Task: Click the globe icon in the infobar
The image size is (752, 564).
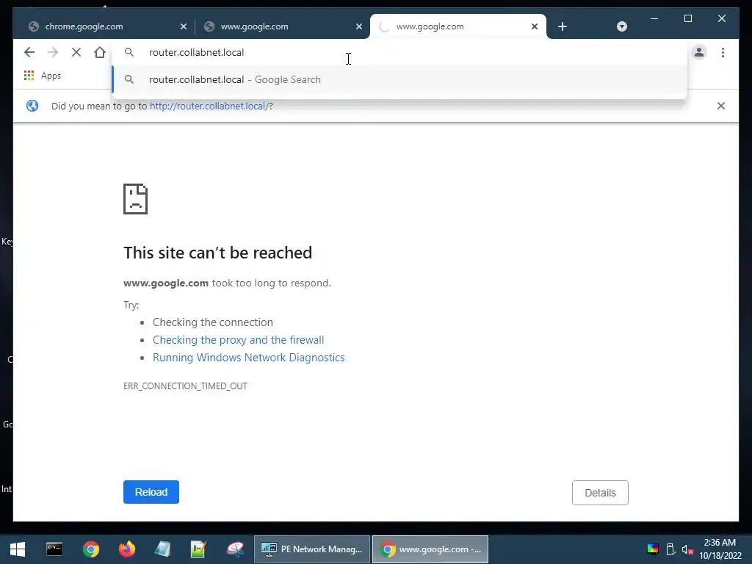Action: [x=32, y=106]
